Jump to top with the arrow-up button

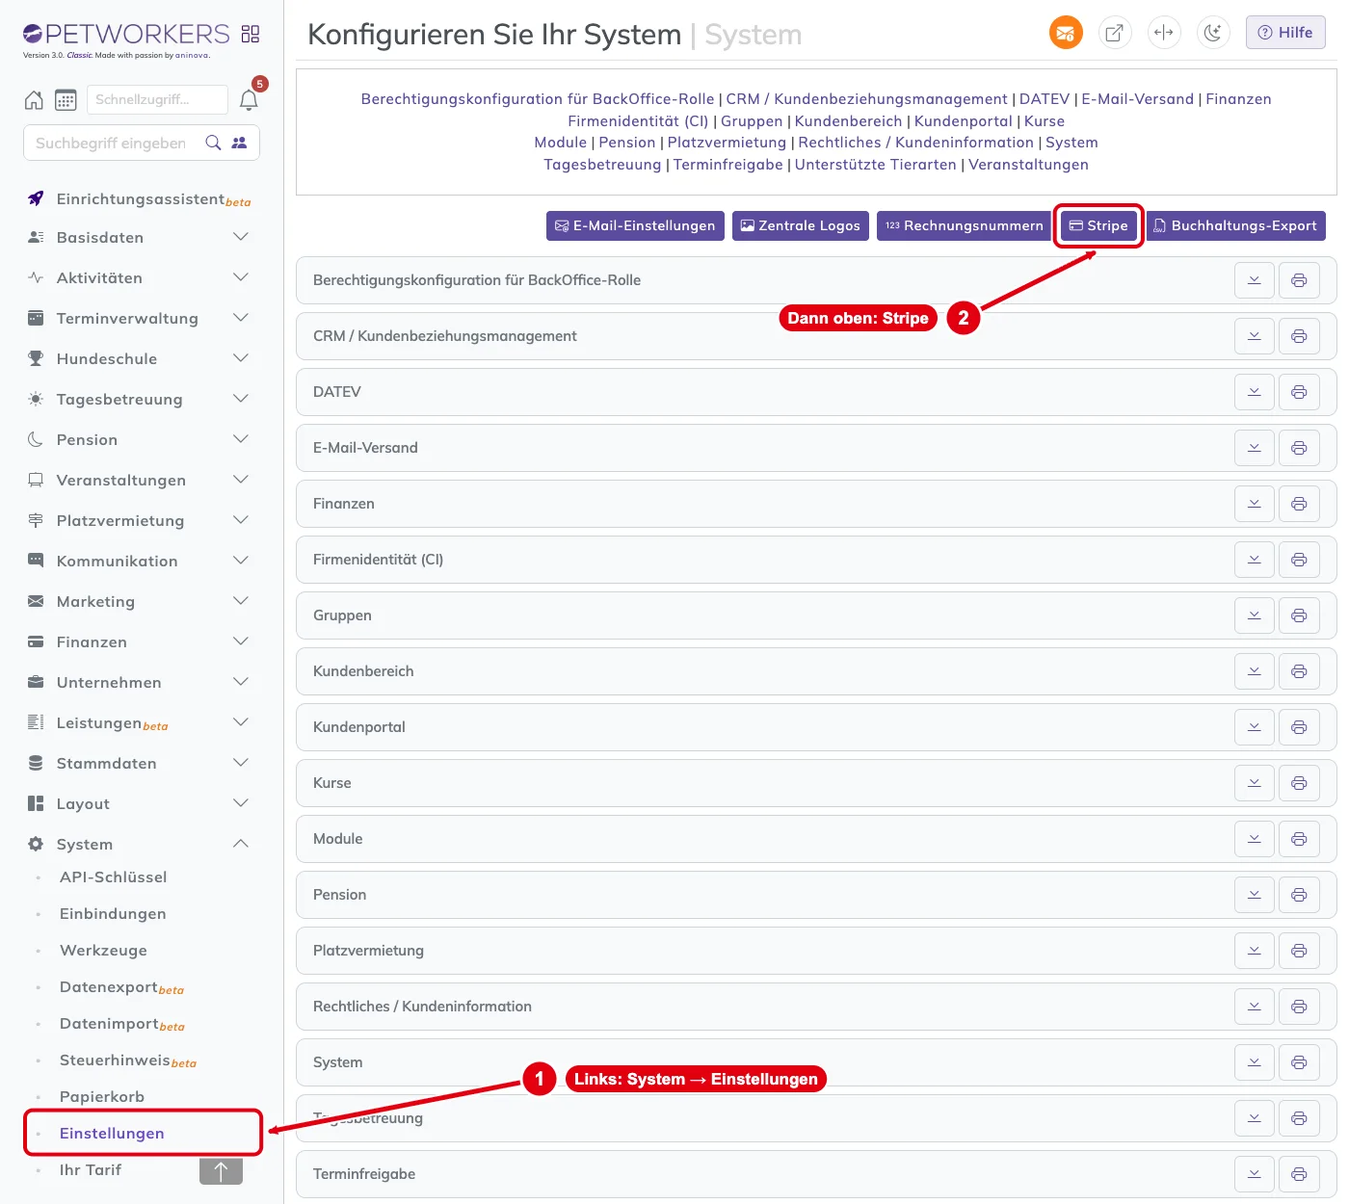[x=221, y=1170]
